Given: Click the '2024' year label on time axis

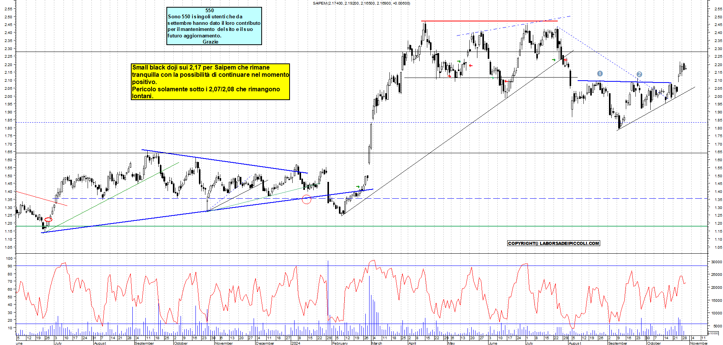Looking at the screenshot, I should pyautogui.click(x=296, y=343).
